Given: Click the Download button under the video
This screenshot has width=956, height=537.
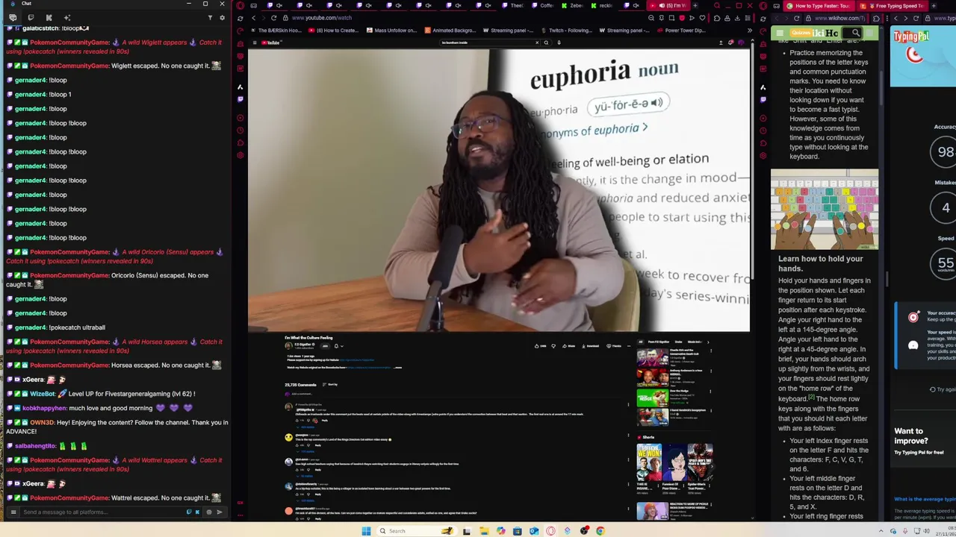Looking at the screenshot, I should (590, 346).
